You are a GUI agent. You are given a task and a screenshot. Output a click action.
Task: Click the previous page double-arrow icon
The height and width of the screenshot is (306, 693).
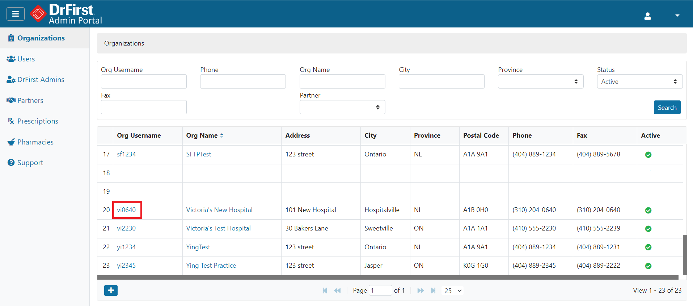tap(337, 290)
